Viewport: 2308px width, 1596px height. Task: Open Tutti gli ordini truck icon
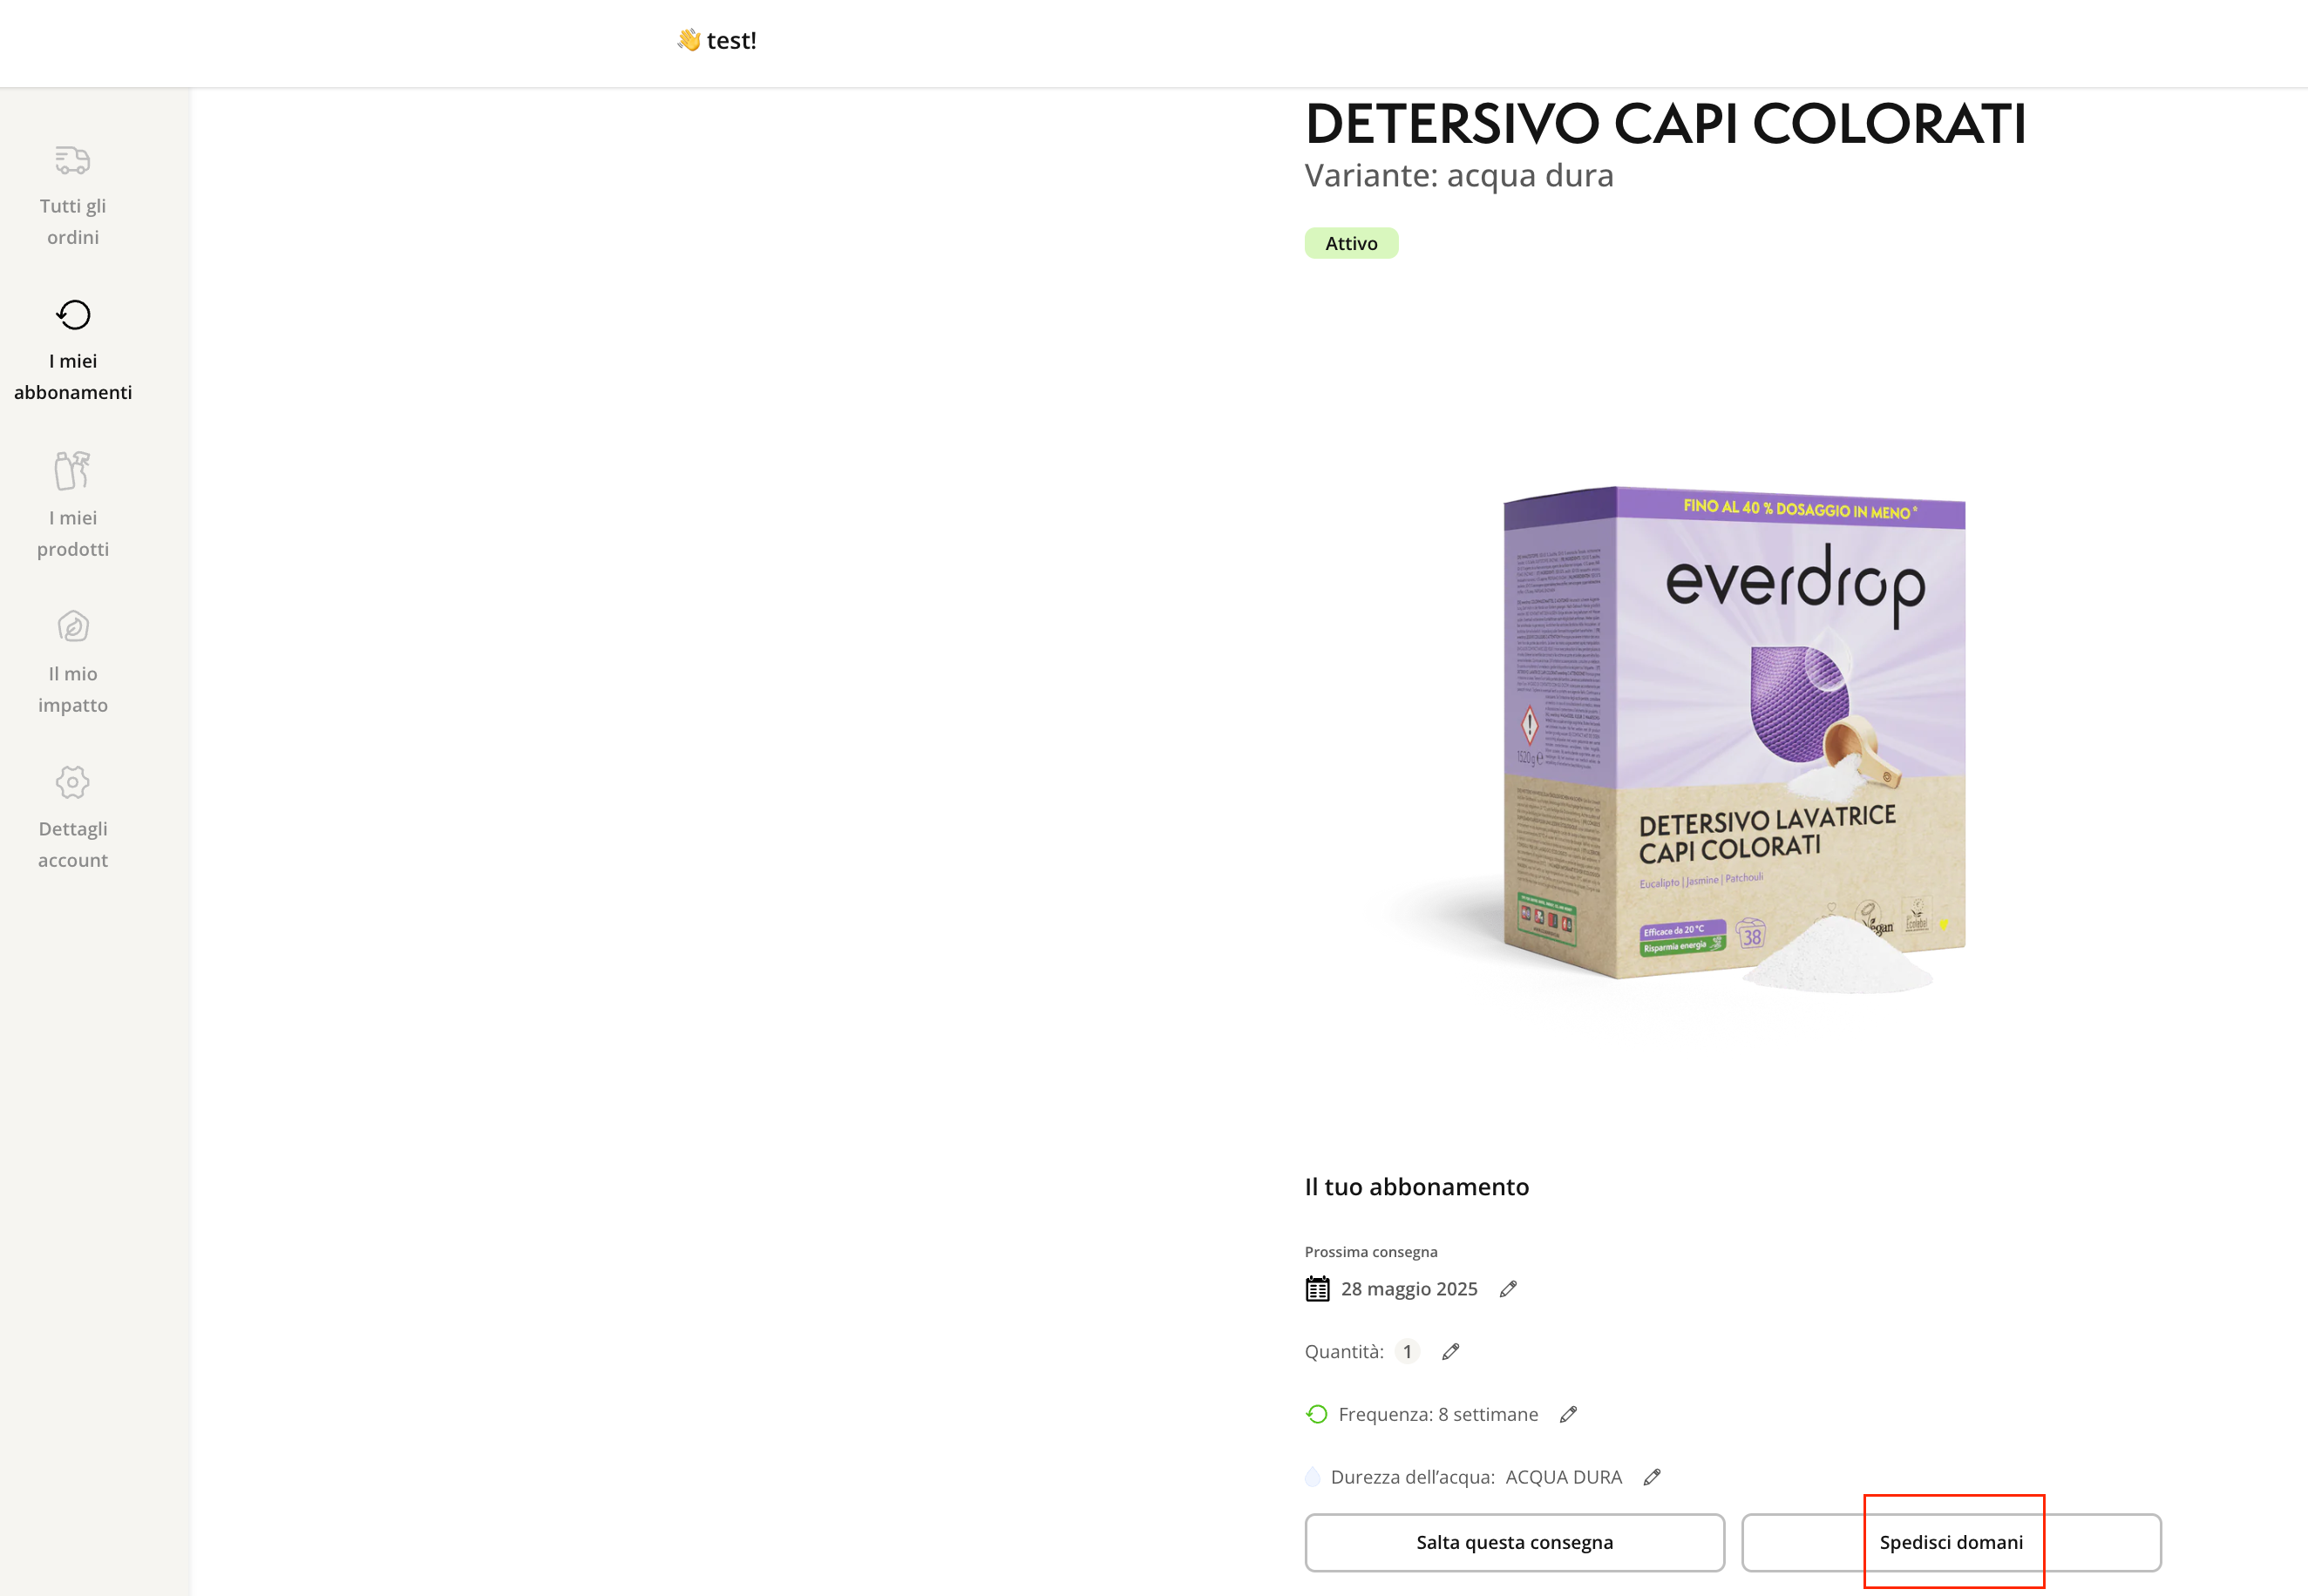[x=73, y=160]
